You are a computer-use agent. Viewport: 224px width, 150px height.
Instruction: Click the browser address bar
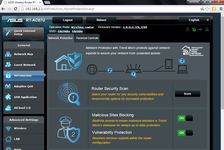point(111,9)
